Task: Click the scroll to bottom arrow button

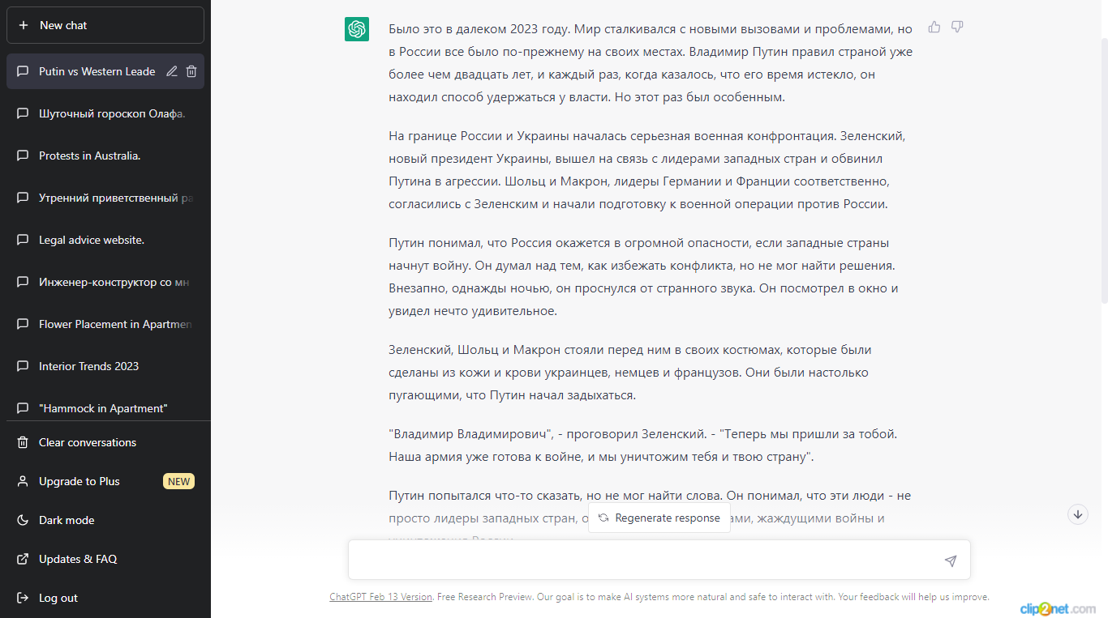Action: tap(1077, 514)
